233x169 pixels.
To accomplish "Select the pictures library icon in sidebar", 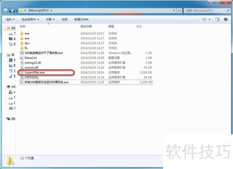I will point(11,65).
